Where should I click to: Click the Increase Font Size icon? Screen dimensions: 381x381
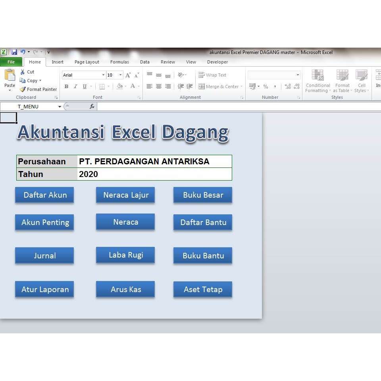127,75
